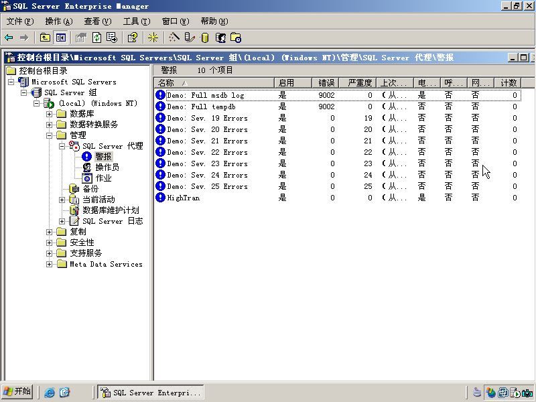Open the 操作(A) menu
This screenshot has width=536, height=402.
click(x=59, y=21)
